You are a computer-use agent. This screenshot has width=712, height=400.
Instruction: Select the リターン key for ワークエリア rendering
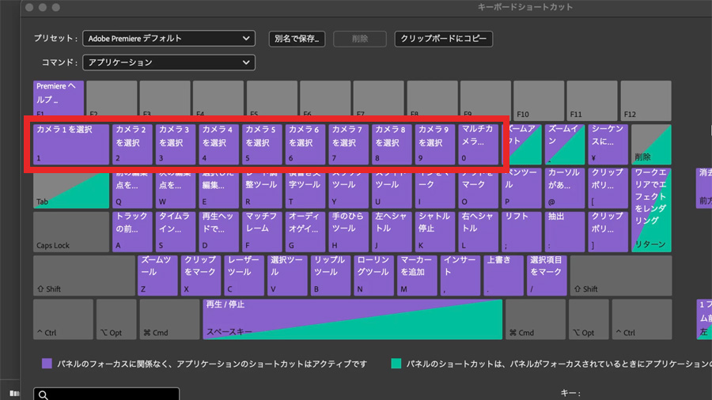point(651,210)
